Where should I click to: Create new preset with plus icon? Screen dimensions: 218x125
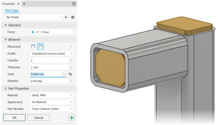66,17
